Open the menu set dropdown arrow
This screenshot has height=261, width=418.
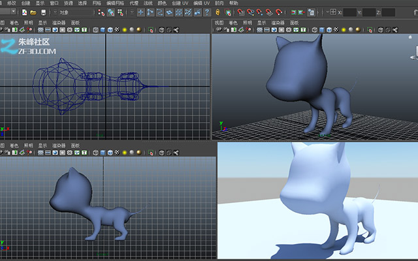pyautogui.click(x=13, y=12)
